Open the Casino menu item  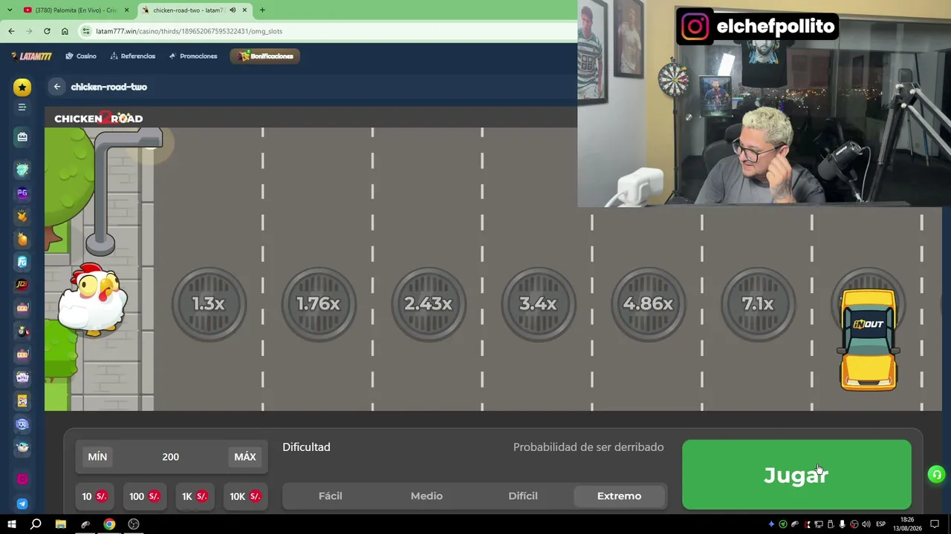(x=81, y=56)
